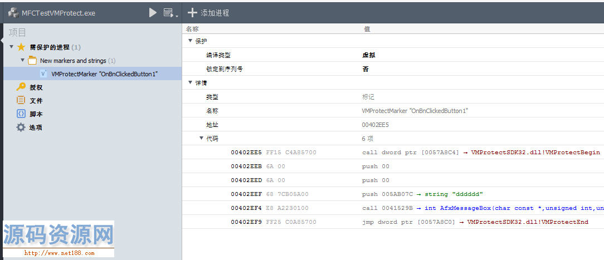The width and height of the screenshot is (604, 260).
Task: Open the build options dropdown icon
Action: pos(171,13)
